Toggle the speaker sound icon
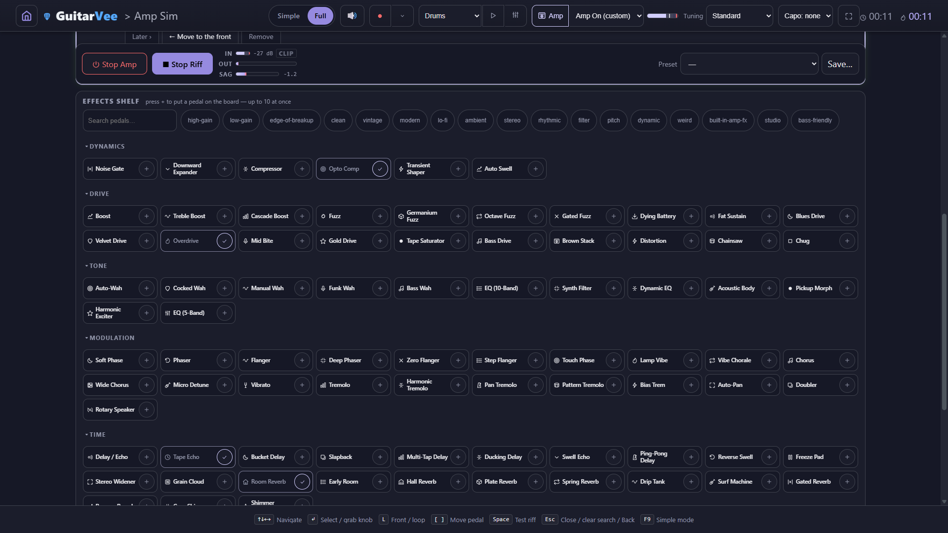 [352, 16]
